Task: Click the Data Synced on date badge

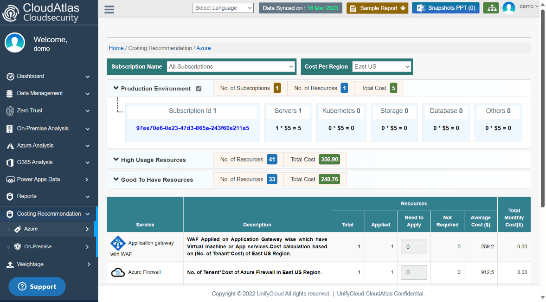Action: pyautogui.click(x=301, y=8)
